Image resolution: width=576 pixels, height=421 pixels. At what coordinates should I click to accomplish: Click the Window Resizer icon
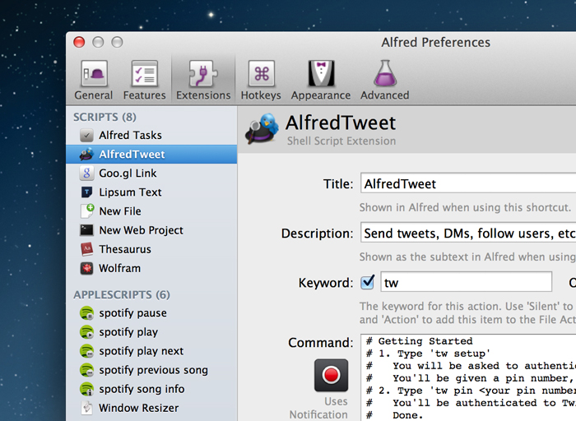(x=86, y=408)
